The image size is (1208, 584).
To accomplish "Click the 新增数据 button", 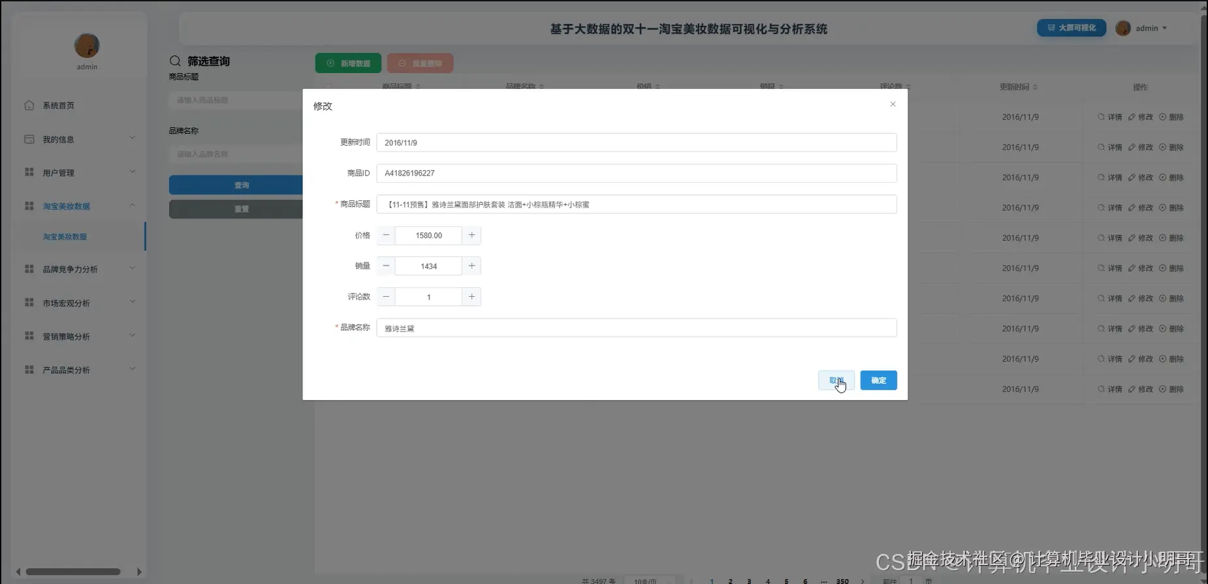I will (348, 63).
